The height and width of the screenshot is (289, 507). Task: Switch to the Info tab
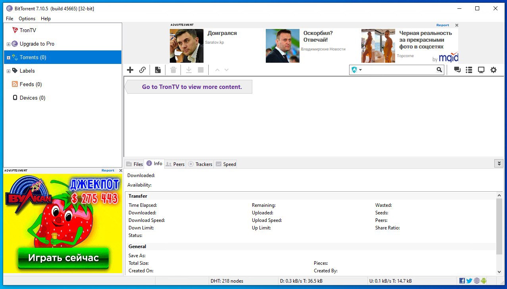[154, 164]
